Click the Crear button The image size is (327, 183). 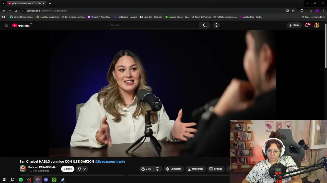click(x=294, y=25)
